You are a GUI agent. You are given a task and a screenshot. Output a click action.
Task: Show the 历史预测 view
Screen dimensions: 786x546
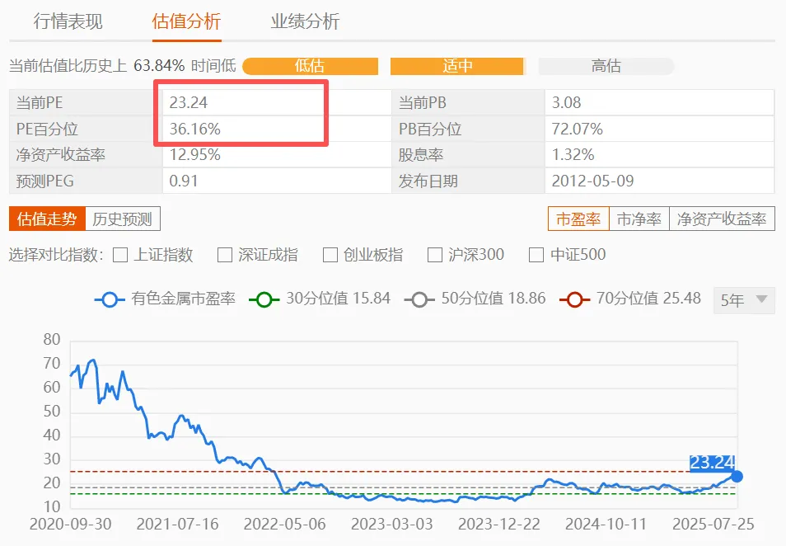click(x=123, y=219)
